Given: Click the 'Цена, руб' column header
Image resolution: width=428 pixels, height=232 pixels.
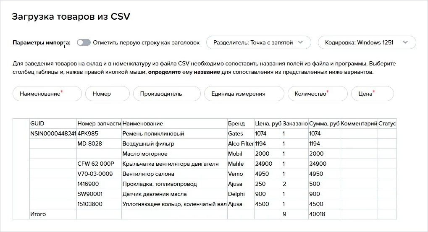Looking at the screenshot, I should pos(268,123).
